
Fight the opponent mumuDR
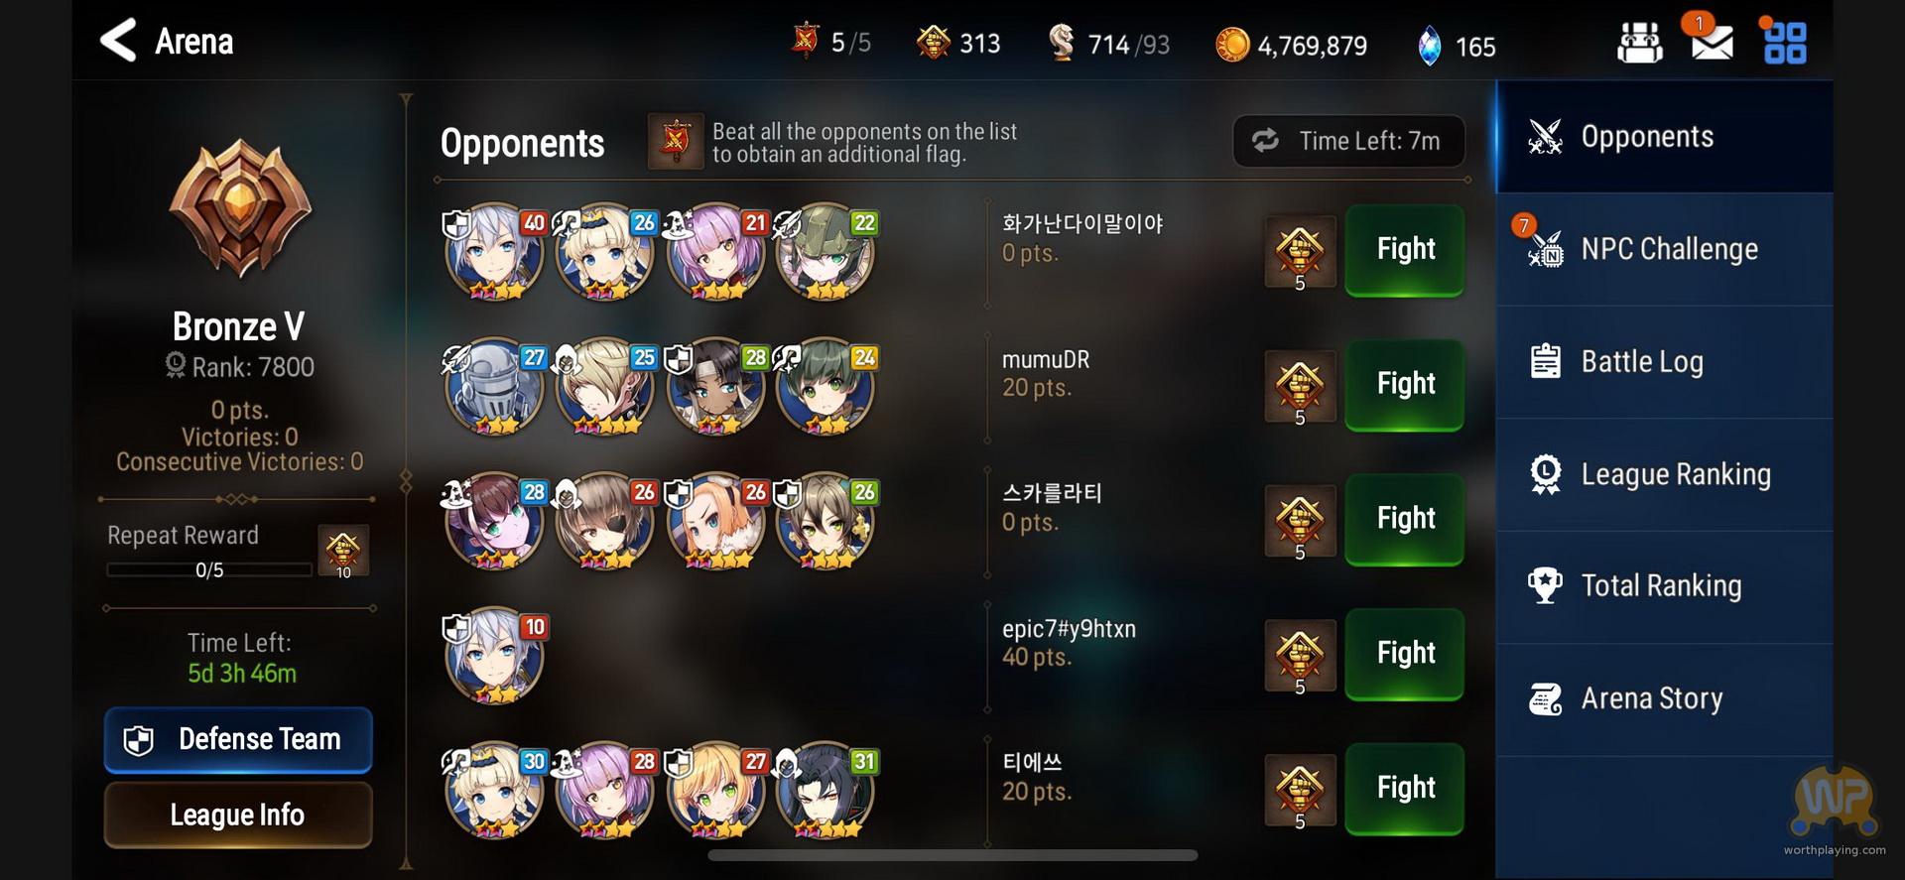tap(1404, 384)
